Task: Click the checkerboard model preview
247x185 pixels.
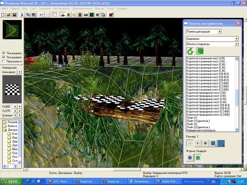Action: tap(12, 89)
